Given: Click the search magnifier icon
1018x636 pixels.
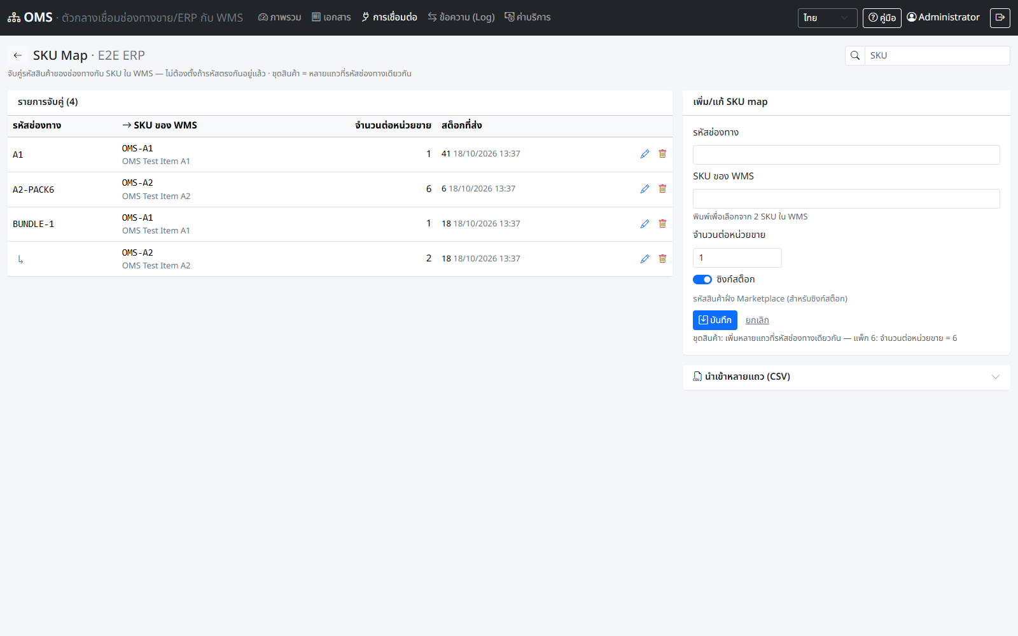Looking at the screenshot, I should point(855,55).
